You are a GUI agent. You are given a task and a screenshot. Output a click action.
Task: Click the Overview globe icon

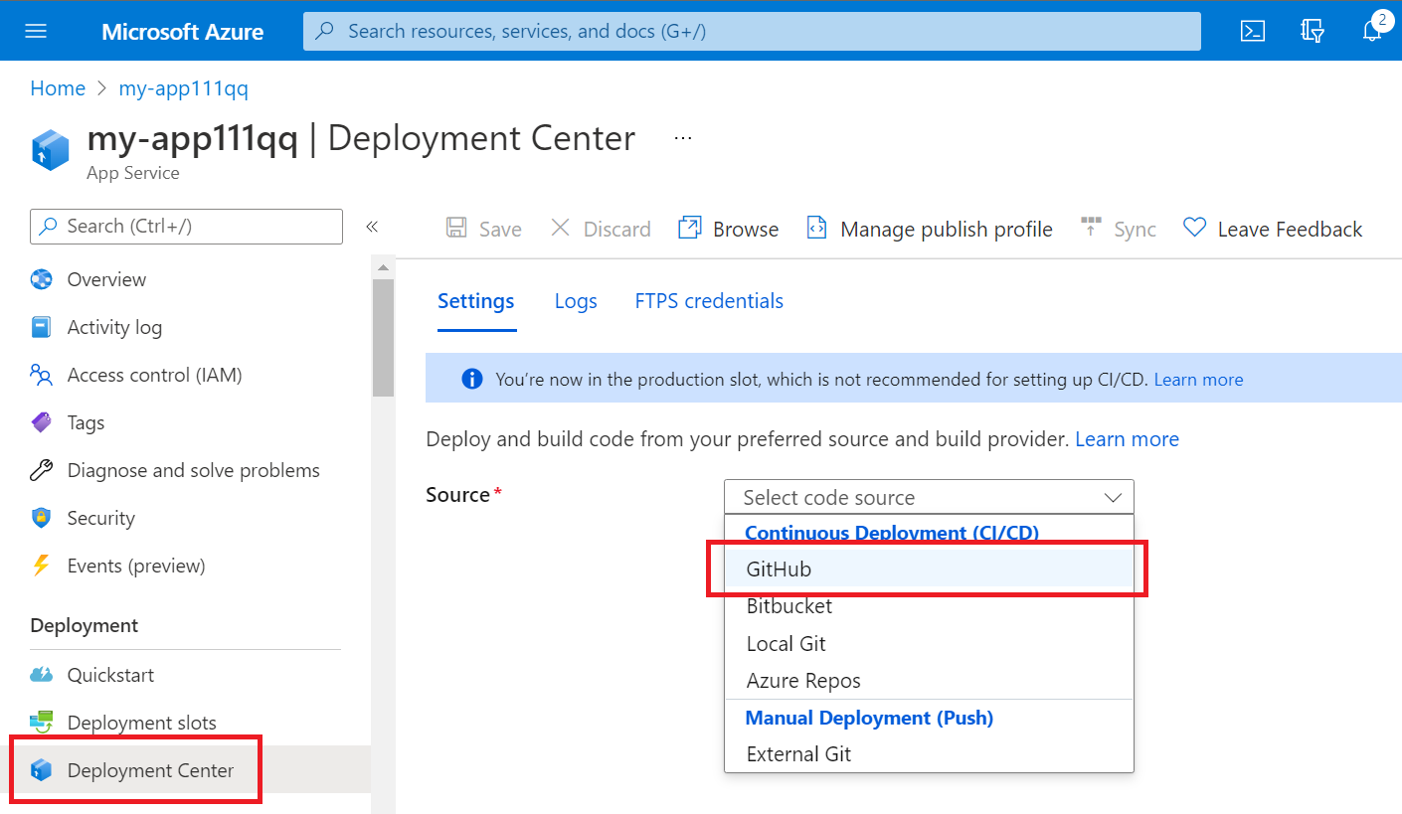point(41,279)
